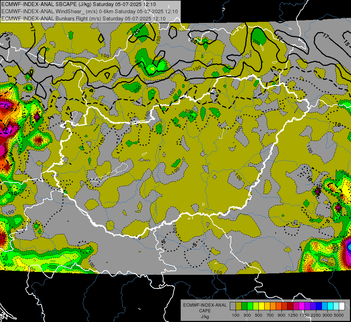
Task: Click the 1250 legend value
Action: (293, 315)
